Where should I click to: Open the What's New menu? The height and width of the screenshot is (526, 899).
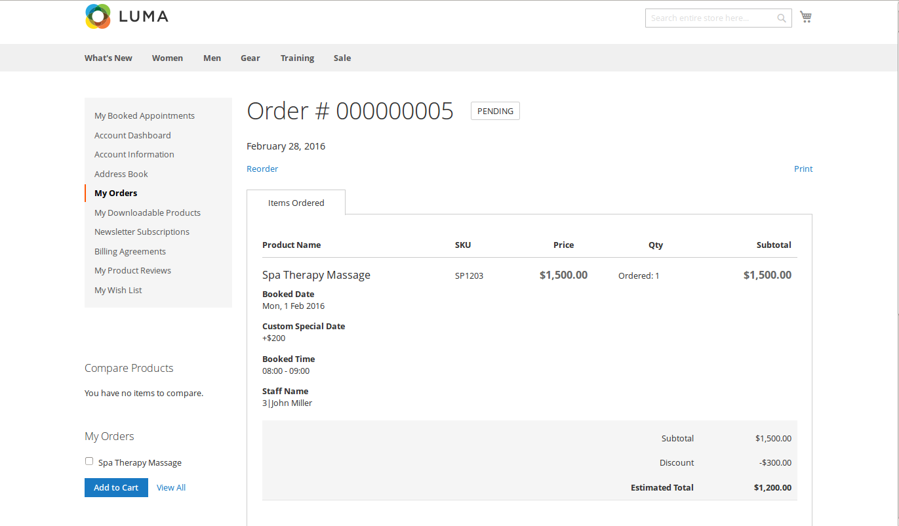108,58
